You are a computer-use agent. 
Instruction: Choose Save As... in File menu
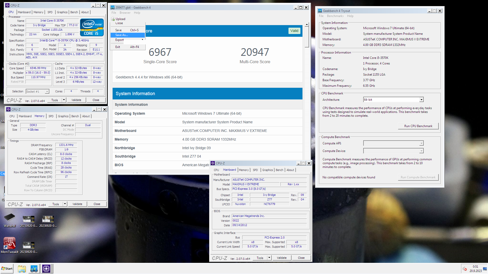(128, 35)
